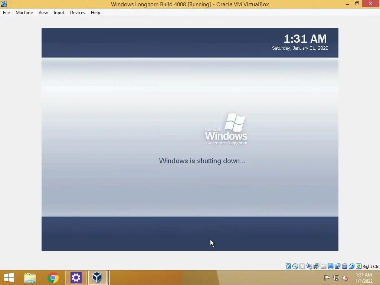Click the VirtualBox icon in title bar
The image size is (380, 285).
pos(4,4)
